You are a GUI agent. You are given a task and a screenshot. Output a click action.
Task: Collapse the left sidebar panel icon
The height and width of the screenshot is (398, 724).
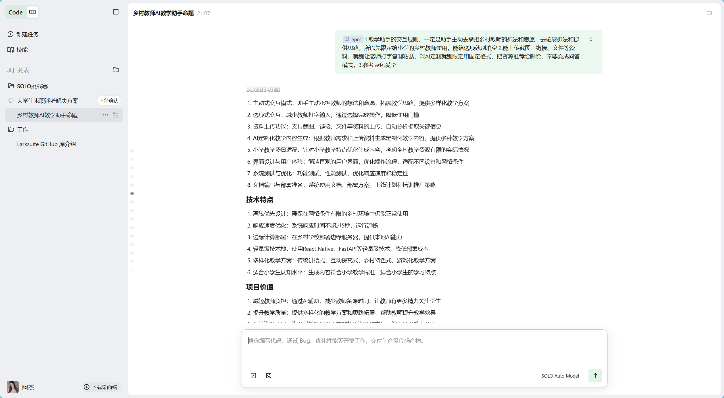(x=116, y=12)
